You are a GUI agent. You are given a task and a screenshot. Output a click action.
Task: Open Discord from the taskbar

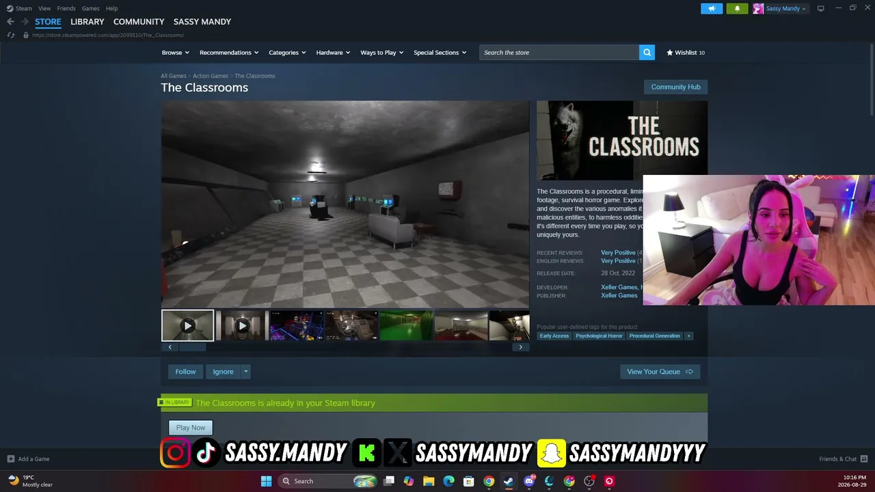click(529, 481)
